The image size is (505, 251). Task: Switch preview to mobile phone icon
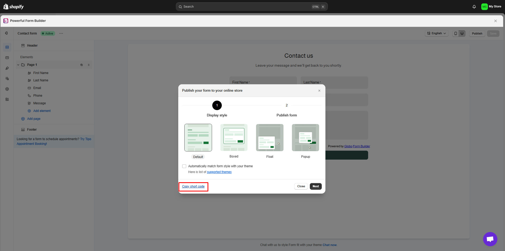(456, 33)
